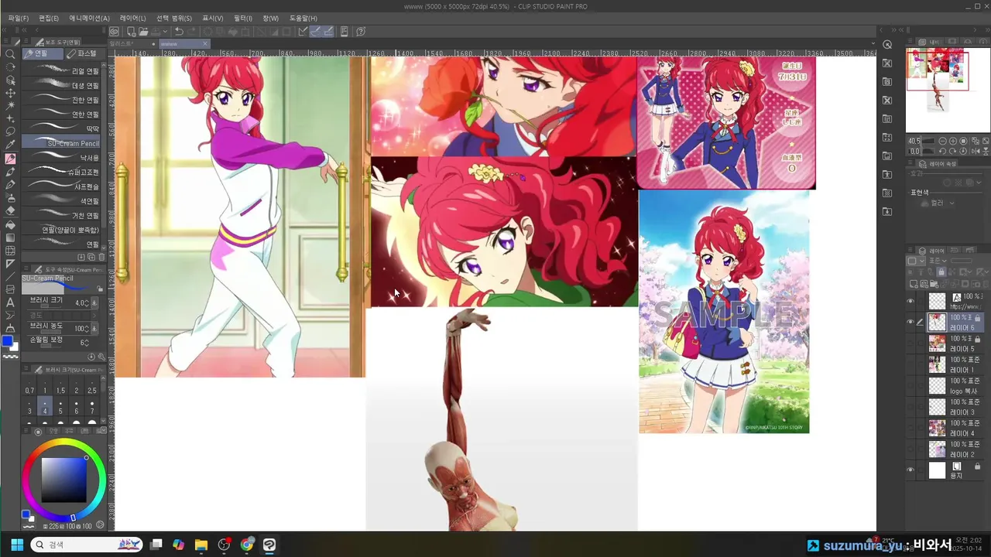This screenshot has height=557, width=991.
Task: Open the 필터(I) menu
Action: click(x=243, y=18)
